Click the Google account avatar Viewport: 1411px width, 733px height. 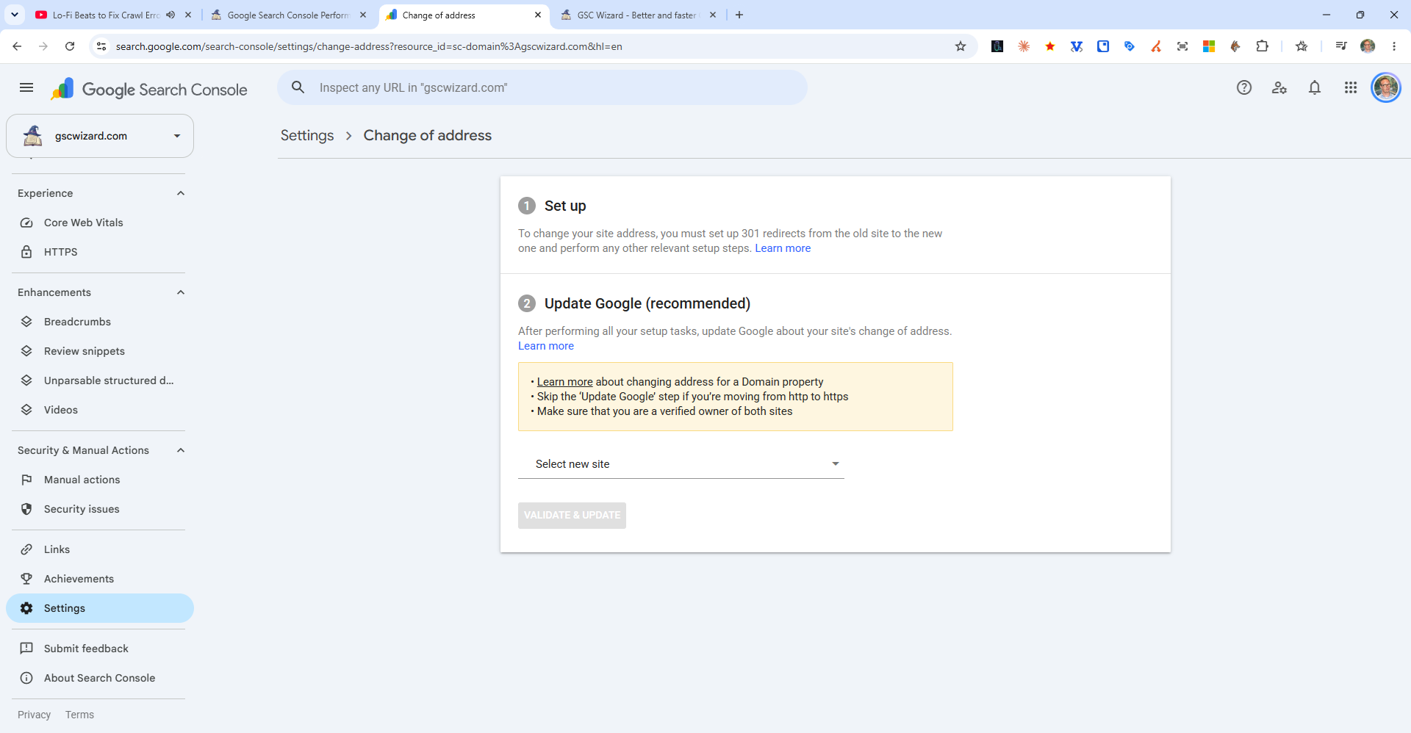pyautogui.click(x=1386, y=88)
